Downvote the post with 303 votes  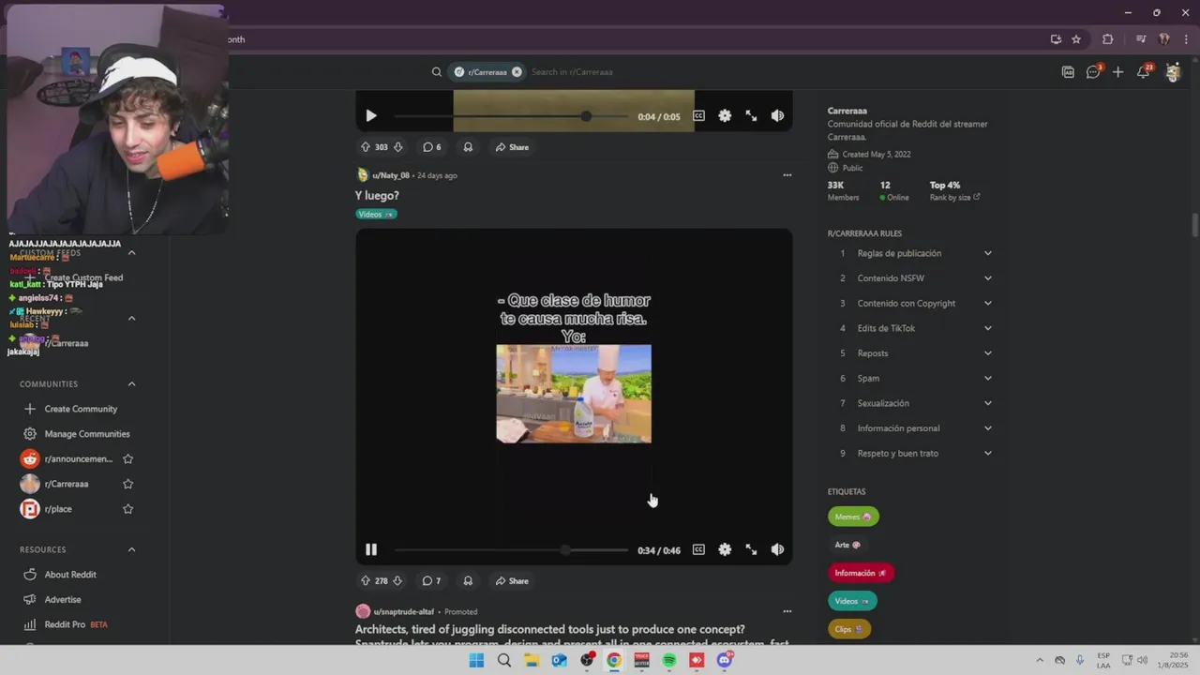click(x=397, y=147)
